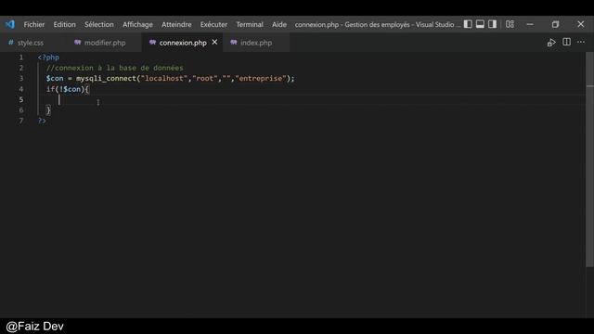
Task: Switch to the modifier.php tab
Action: (105, 43)
